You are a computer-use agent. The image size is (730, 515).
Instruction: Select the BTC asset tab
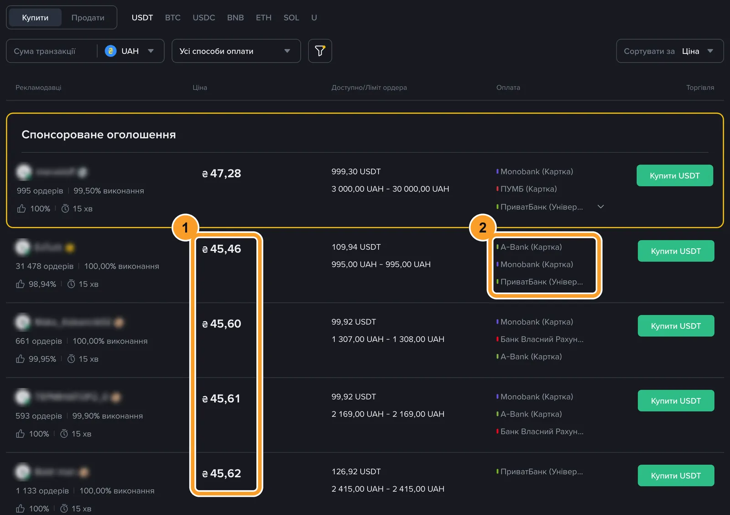tap(173, 17)
